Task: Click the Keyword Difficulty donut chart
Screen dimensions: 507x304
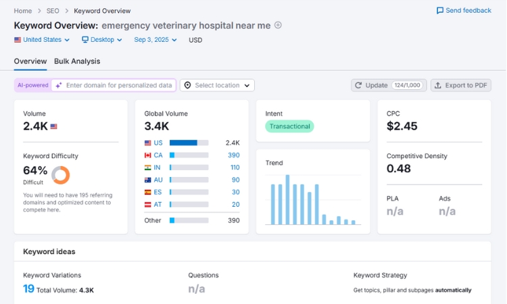Action: [x=61, y=175]
